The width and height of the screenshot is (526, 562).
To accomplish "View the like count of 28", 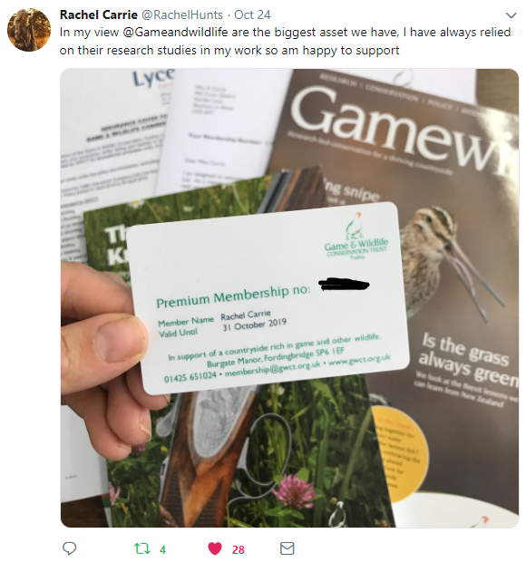I will [239, 549].
